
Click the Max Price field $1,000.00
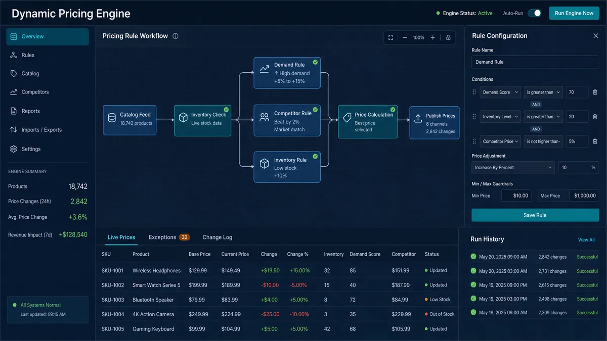(584, 196)
